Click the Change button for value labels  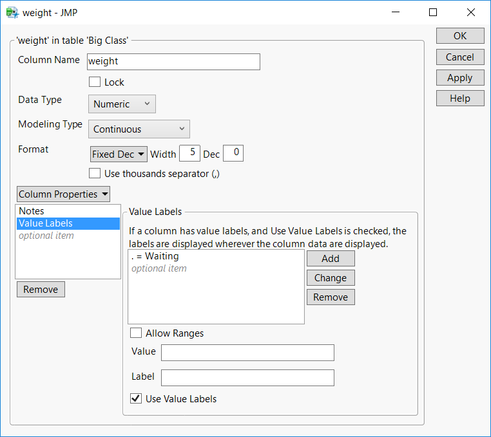330,278
